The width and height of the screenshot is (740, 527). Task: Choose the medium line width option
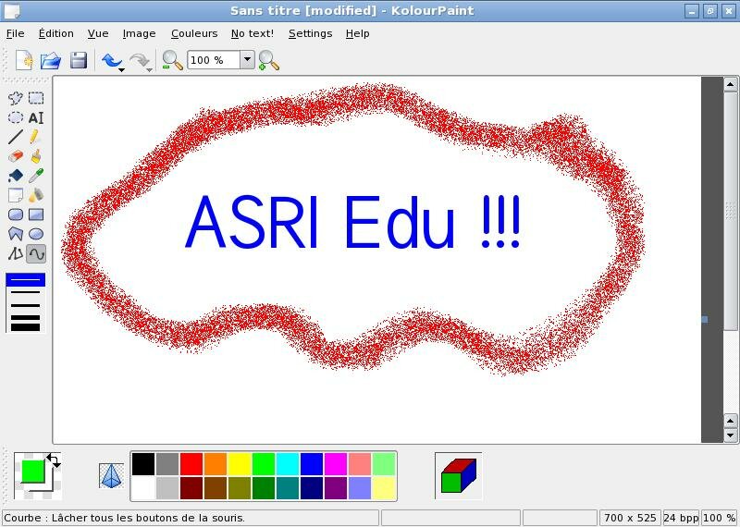tap(26, 305)
